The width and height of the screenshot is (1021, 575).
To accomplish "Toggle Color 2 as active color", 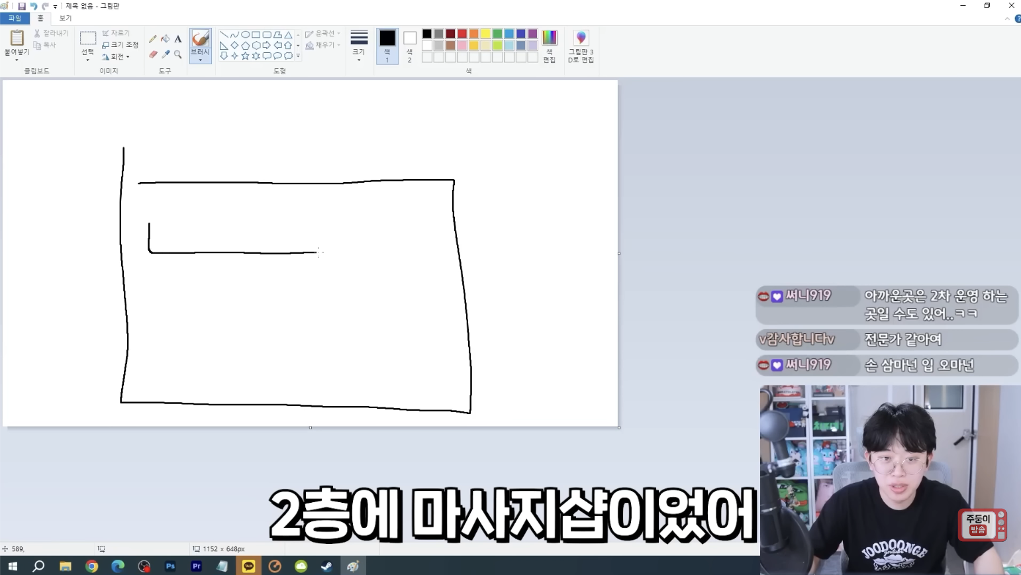I will 410,46.
